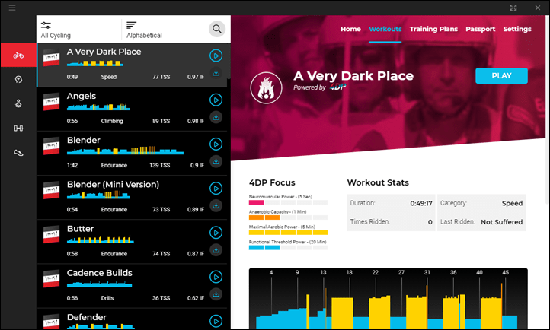Click the Blender power profile graph
This screenshot has width=550, height=330.
125,151
